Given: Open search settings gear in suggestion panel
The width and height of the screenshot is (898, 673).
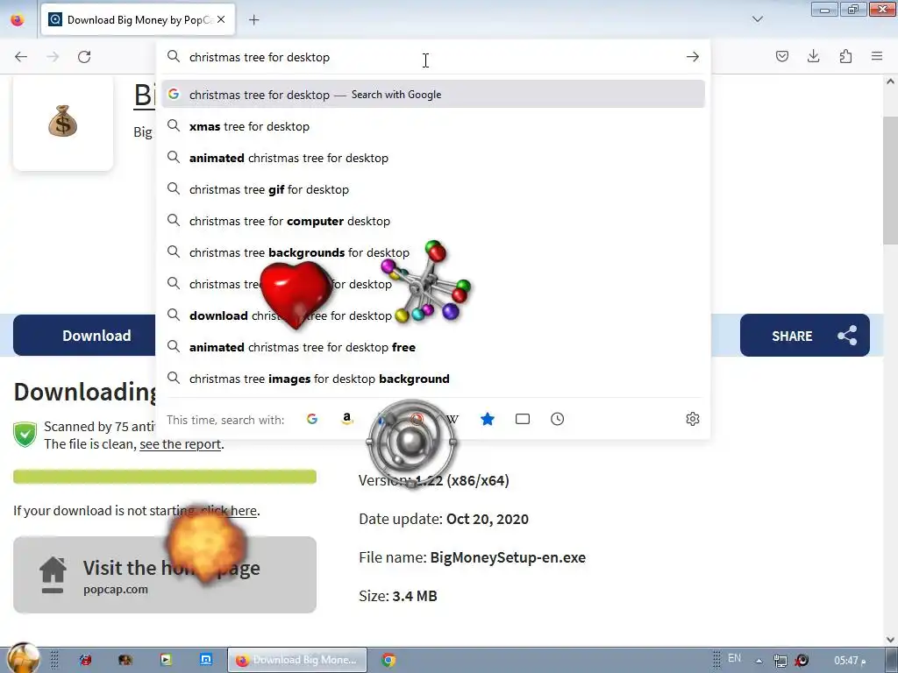Looking at the screenshot, I should (693, 419).
